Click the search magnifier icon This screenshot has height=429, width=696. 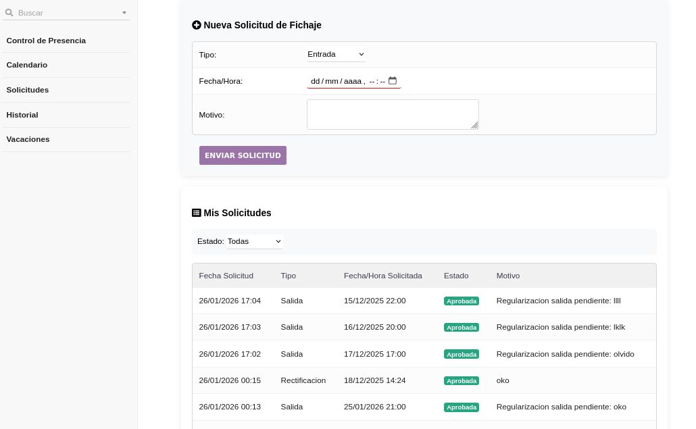pos(9,13)
